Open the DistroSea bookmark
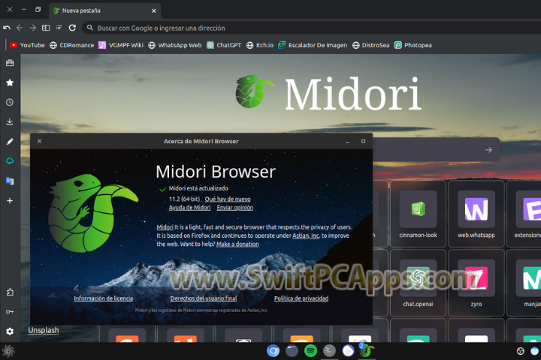The width and height of the screenshot is (541, 360). 371,45
